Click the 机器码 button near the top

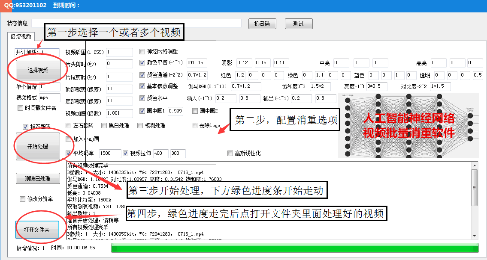(262, 24)
